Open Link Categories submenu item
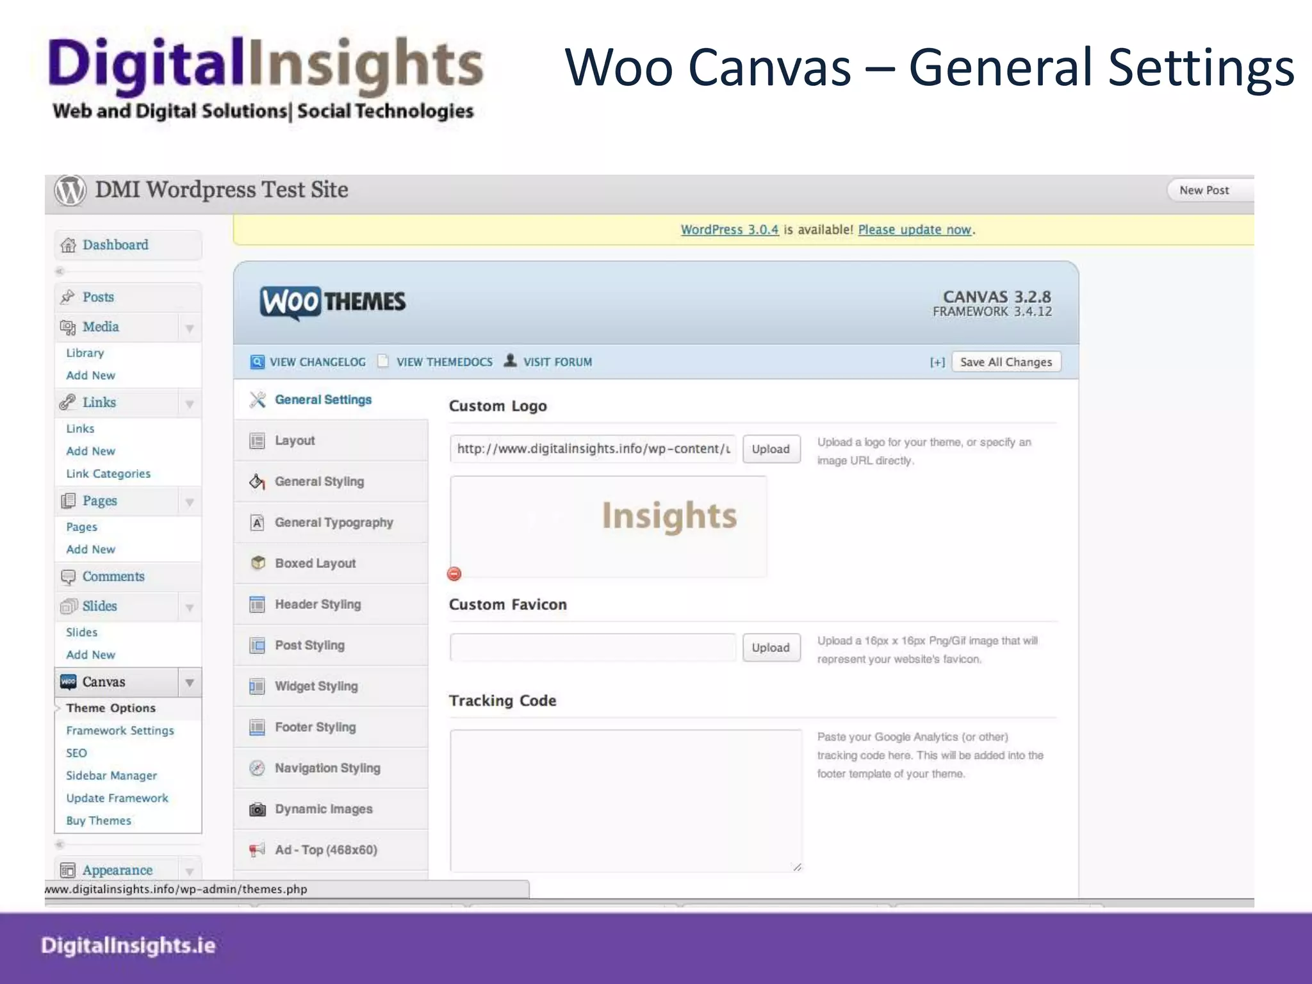Image resolution: width=1312 pixels, height=984 pixels. coord(108,474)
